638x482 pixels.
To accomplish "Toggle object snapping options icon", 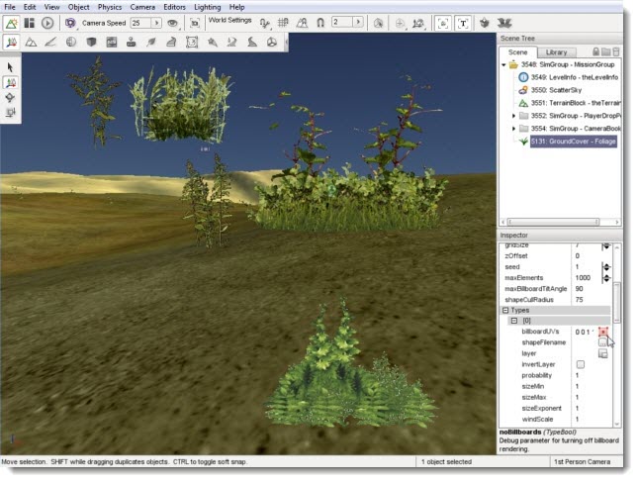I will click(265, 23).
